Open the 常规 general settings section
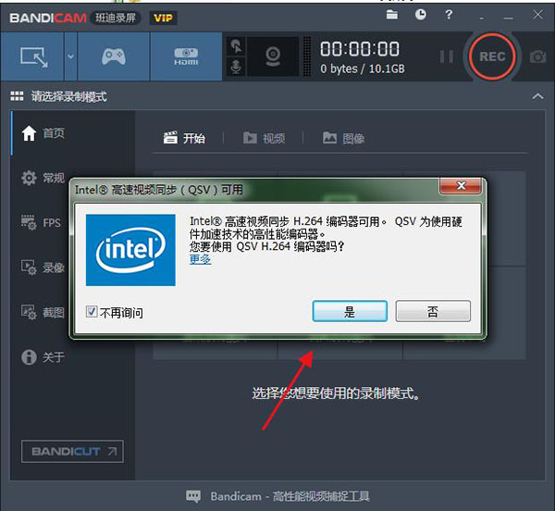The width and height of the screenshot is (555, 511). click(43, 178)
